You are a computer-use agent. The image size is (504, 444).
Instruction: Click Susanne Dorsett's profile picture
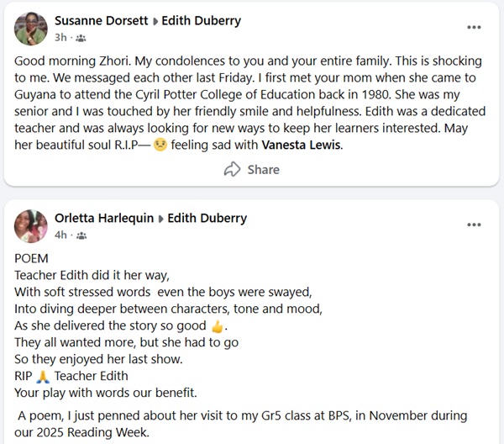30,28
